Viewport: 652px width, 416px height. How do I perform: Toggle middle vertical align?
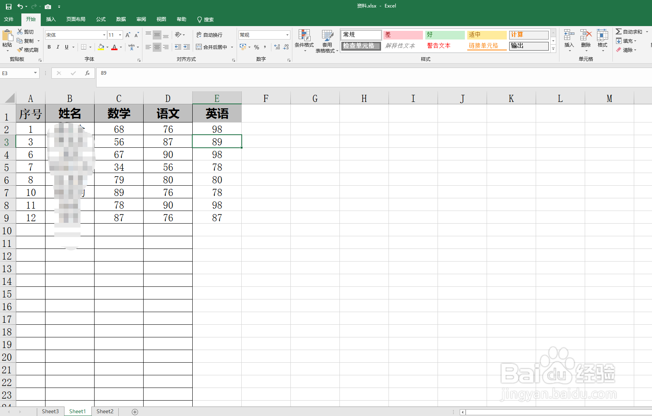[x=157, y=35]
